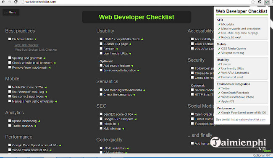Image resolution: width=273 pixels, height=158 pixels.
Task: Expand the Environment integration arrow
Action: click(x=138, y=70)
